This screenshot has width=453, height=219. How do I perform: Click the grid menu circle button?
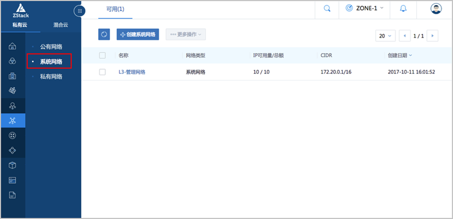pyautogui.click(x=80, y=11)
